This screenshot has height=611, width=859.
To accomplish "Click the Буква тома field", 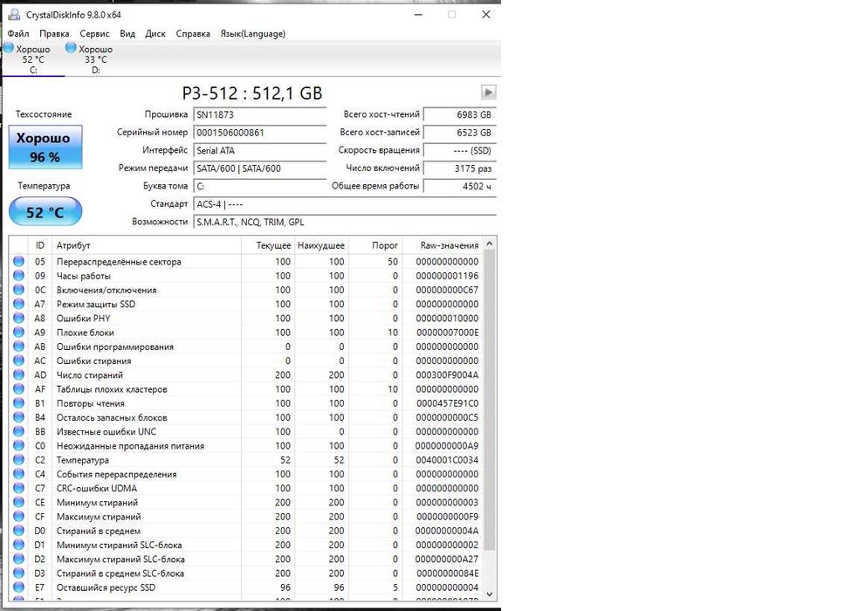I will pos(259,186).
